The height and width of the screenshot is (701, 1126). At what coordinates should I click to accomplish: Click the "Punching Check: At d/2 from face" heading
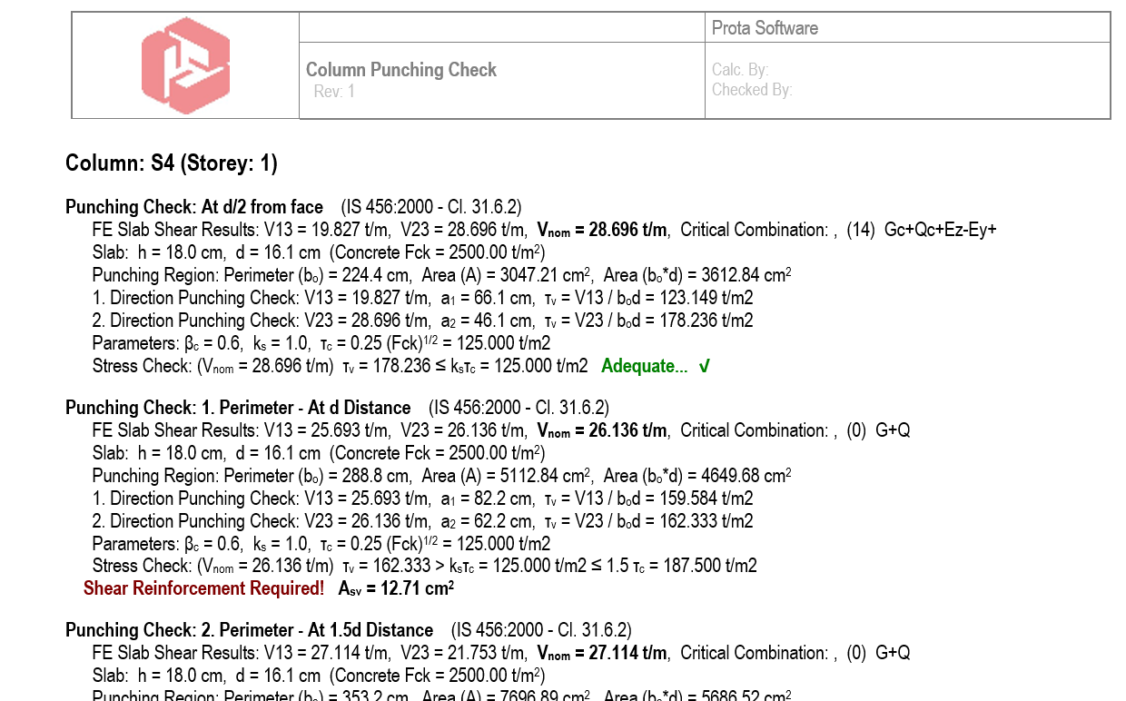click(x=193, y=207)
